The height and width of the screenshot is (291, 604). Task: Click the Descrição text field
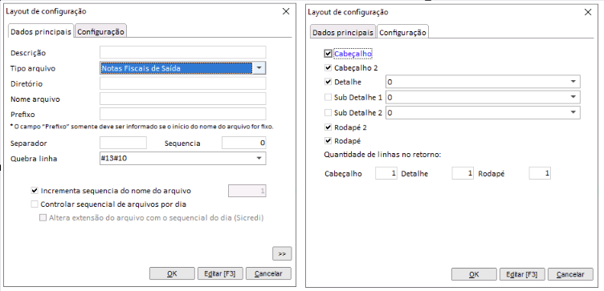tap(183, 52)
